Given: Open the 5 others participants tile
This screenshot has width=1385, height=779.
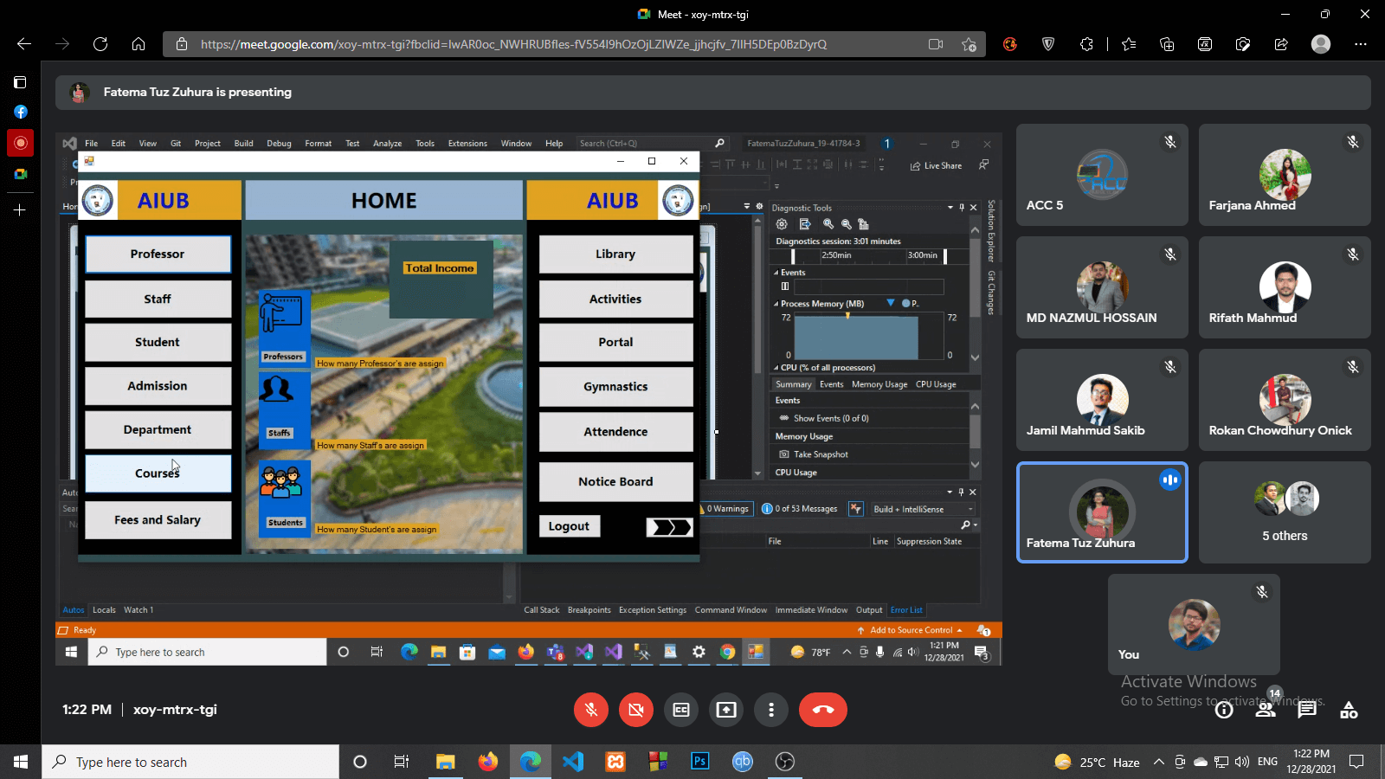Looking at the screenshot, I should click(1285, 512).
